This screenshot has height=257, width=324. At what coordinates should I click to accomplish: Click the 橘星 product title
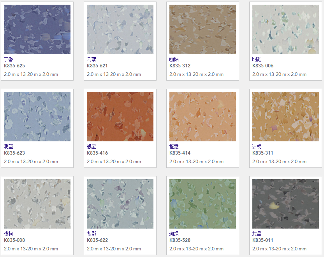(x=92, y=146)
